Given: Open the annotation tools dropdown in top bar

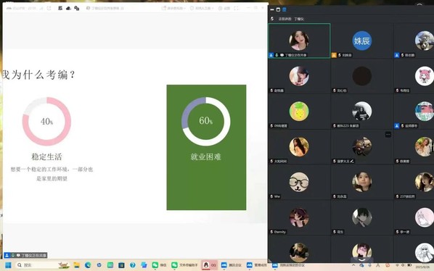Looking at the screenshot, I should click(x=173, y=8).
